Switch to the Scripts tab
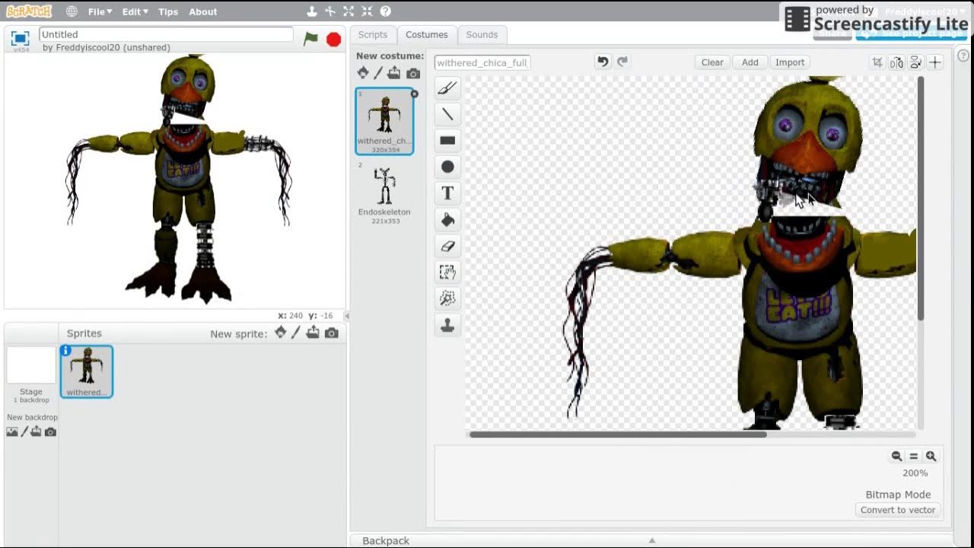The image size is (974, 548). point(373,34)
